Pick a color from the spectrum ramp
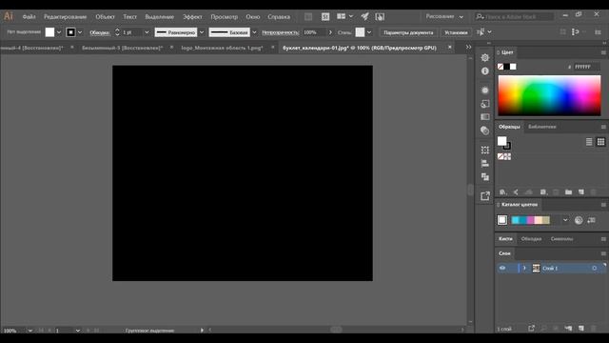Screen dimensions: 609x343 549,95
